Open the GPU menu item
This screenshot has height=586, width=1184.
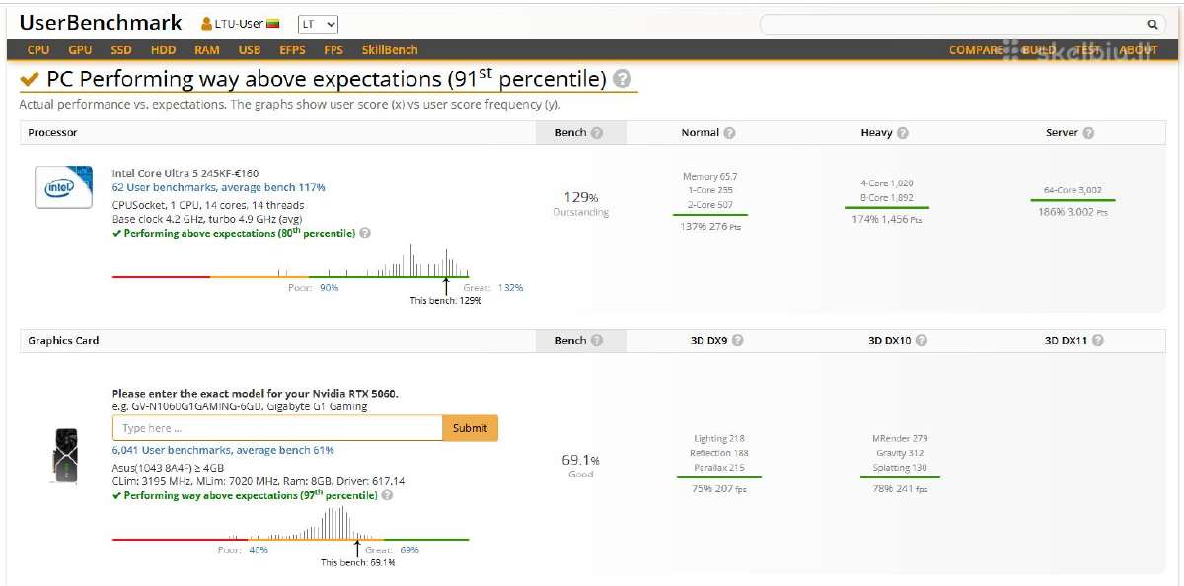tap(80, 50)
